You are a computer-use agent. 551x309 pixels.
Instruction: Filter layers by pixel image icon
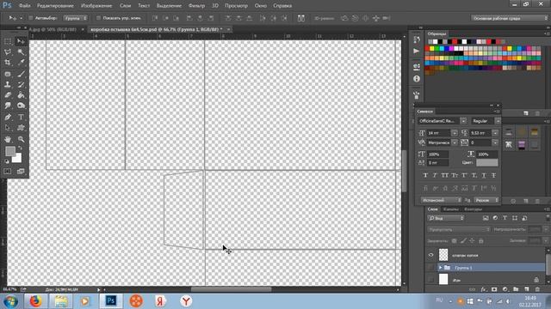(486, 218)
